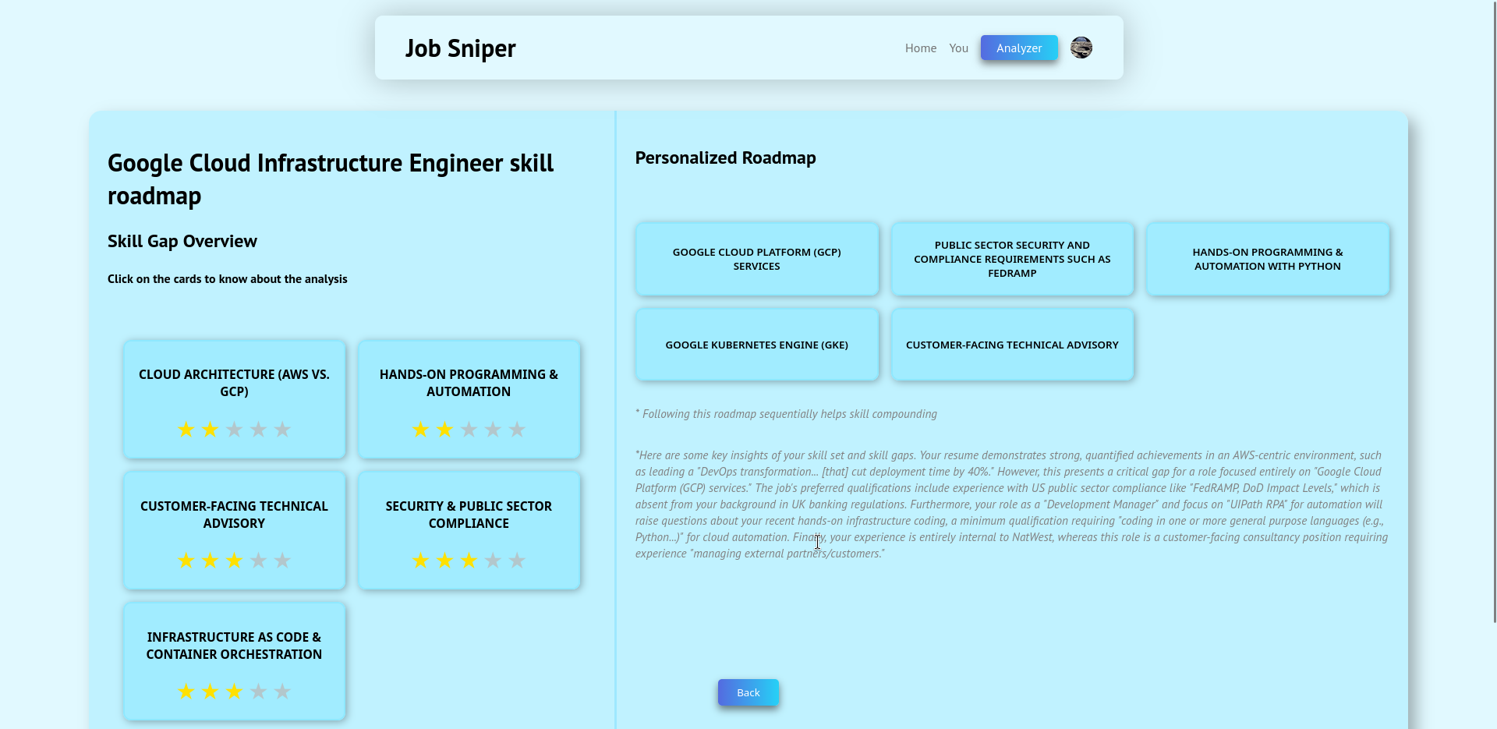Open the Hands-On Programming & Automation analysis card
The width and height of the screenshot is (1497, 729).
[468, 383]
